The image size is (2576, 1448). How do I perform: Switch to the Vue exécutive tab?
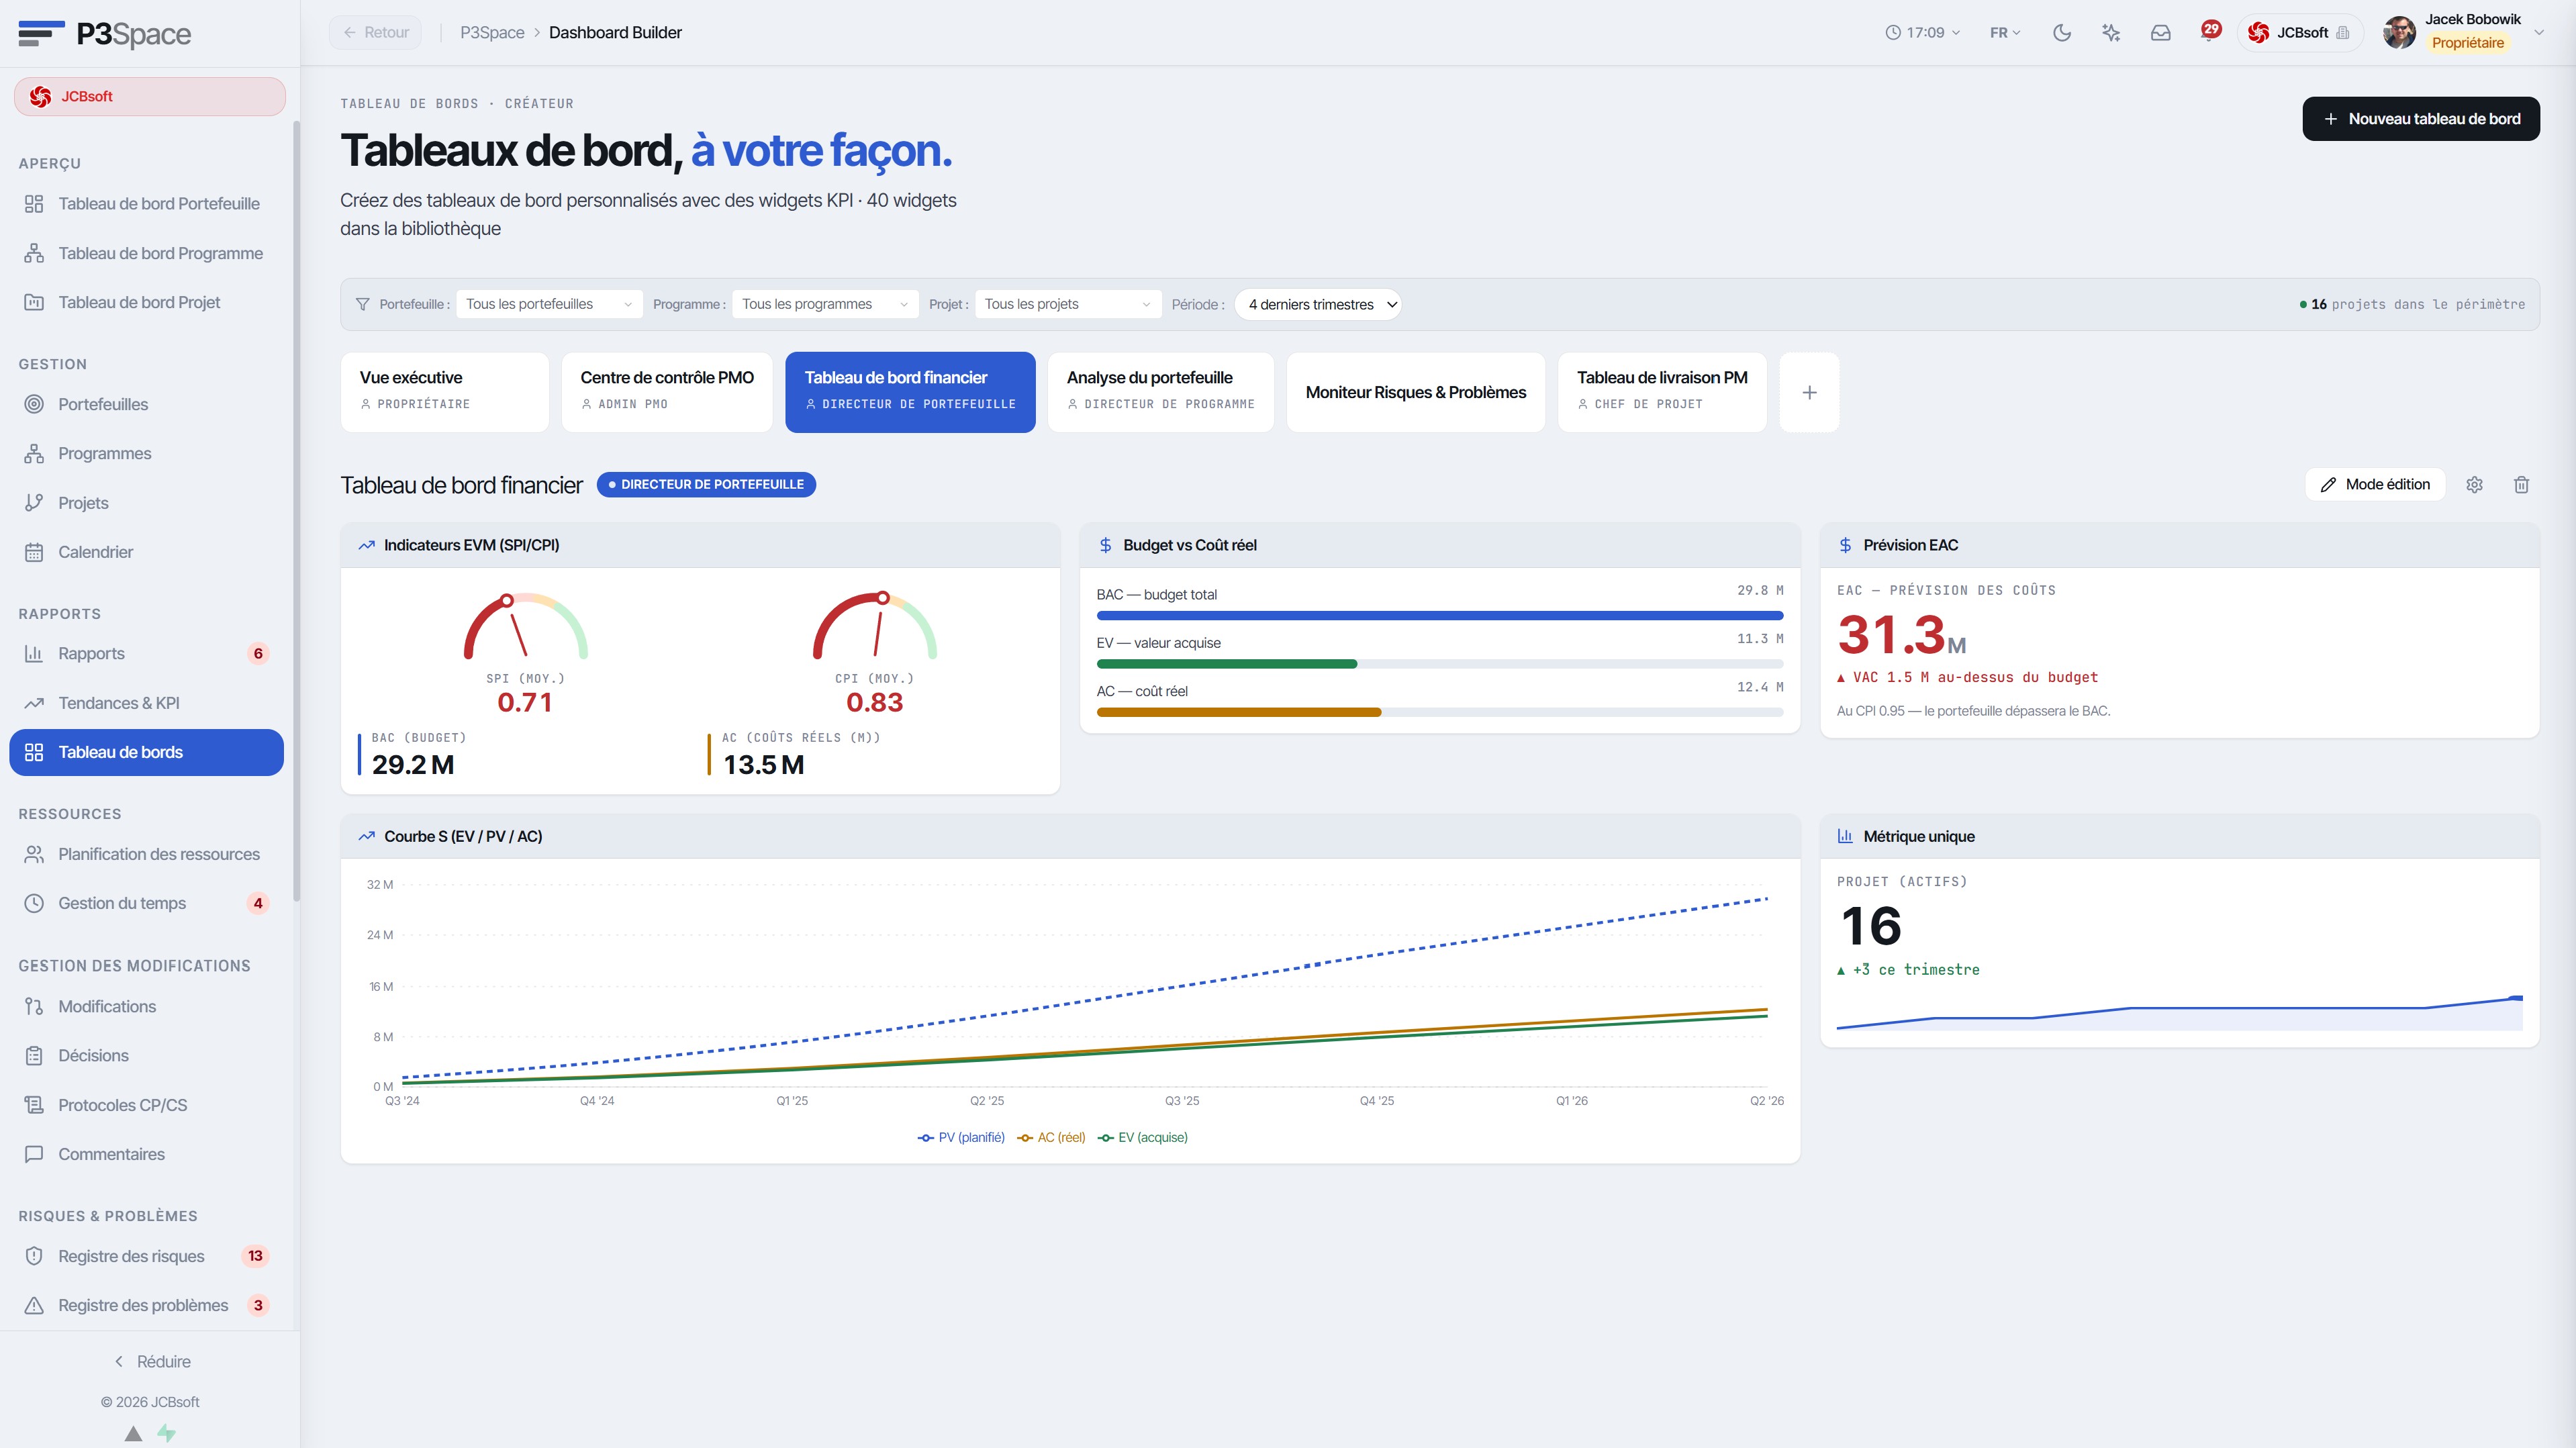click(x=445, y=392)
